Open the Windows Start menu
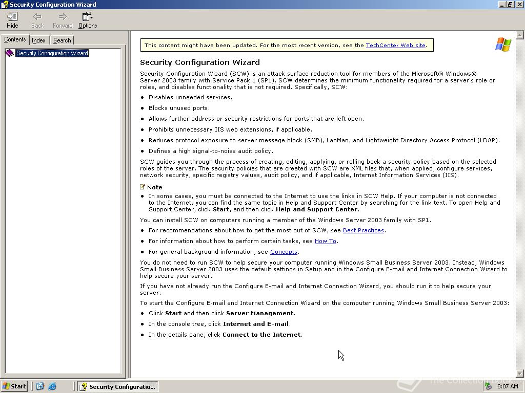Image resolution: width=525 pixels, height=393 pixels. 14,386
